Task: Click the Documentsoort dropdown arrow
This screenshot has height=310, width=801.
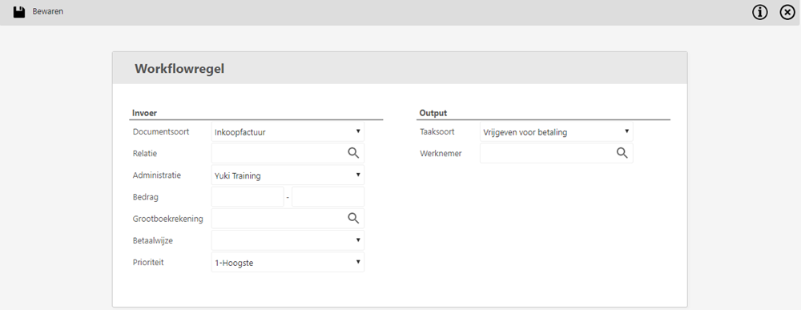Action: (x=358, y=131)
